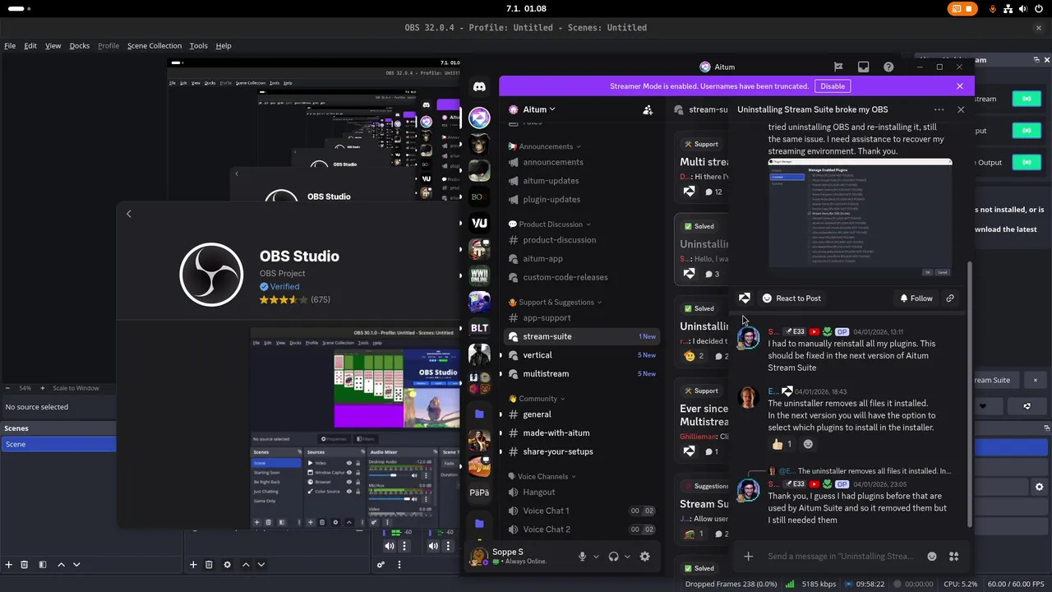
Task: Zoom out preview with minus beside 54%
Action: click(x=8, y=388)
